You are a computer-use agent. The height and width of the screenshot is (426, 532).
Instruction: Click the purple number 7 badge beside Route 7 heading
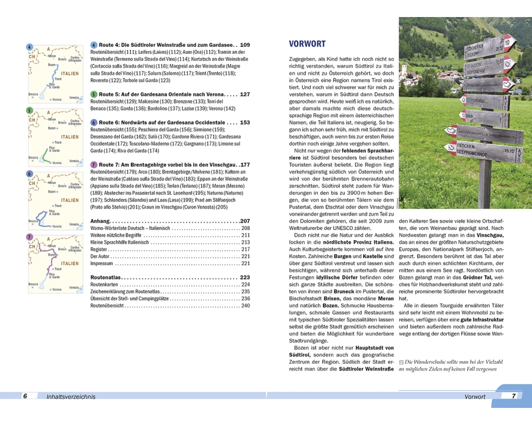pyautogui.click(x=94, y=165)
